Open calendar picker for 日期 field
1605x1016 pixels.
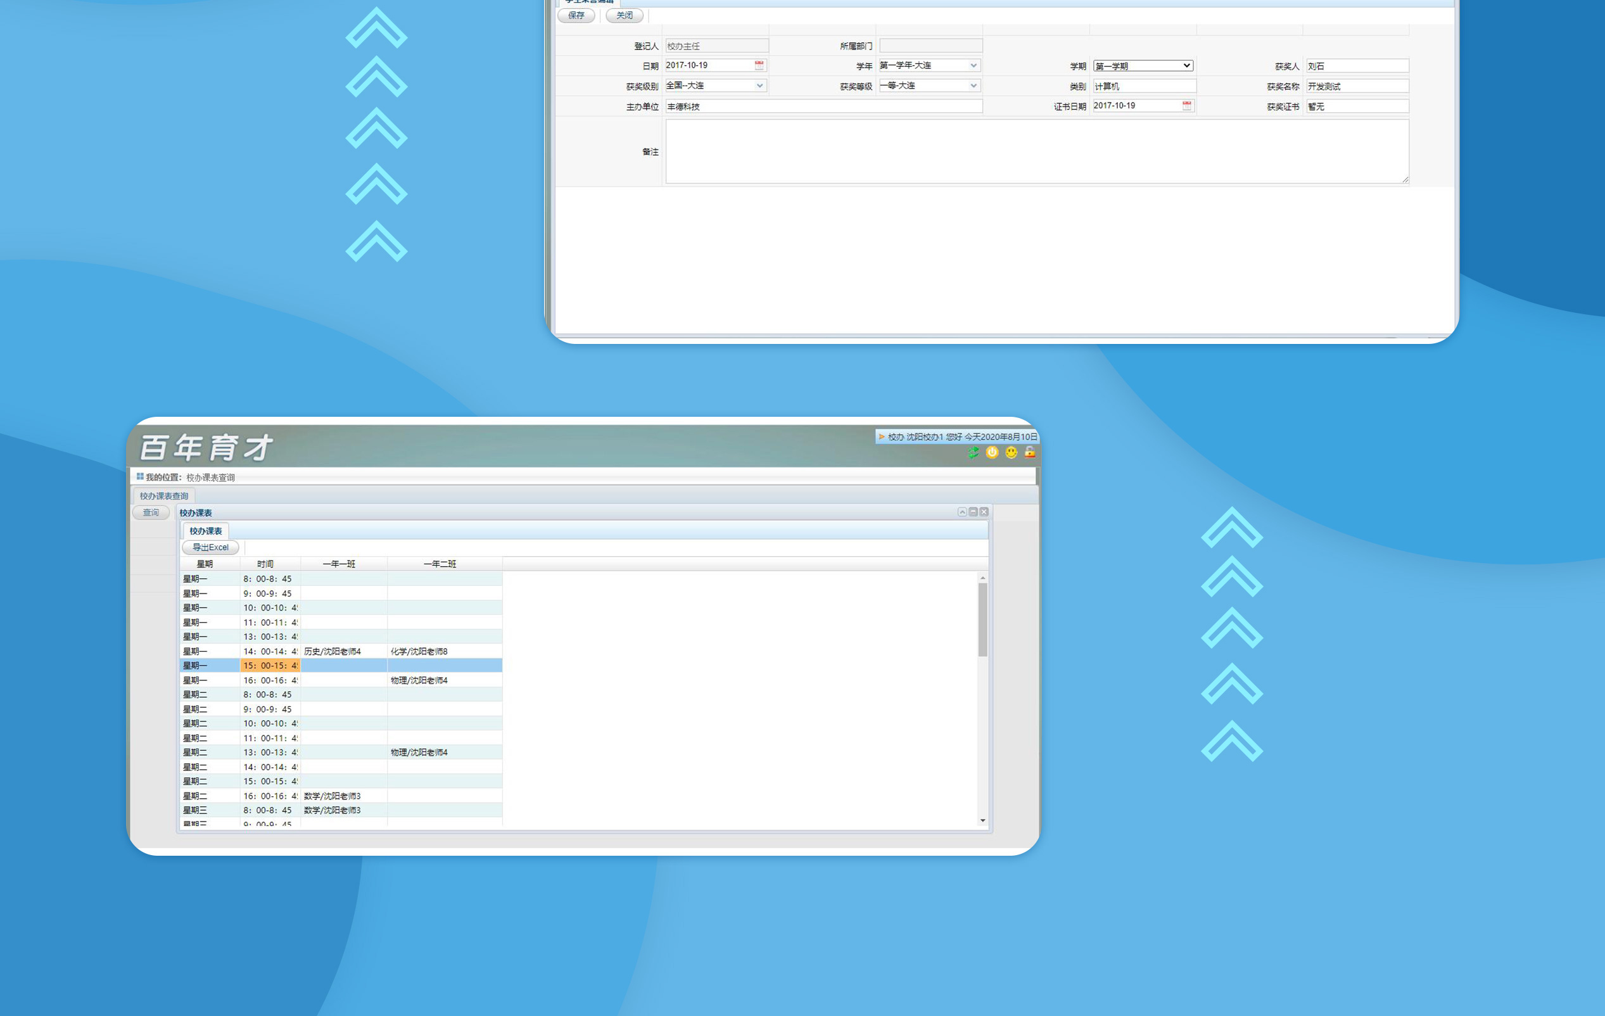point(759,65)
